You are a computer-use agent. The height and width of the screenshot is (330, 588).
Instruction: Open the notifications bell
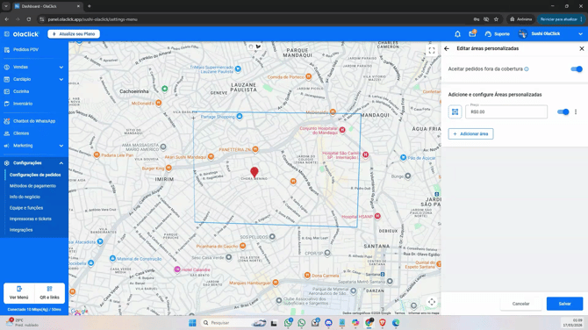coord(457,34)
